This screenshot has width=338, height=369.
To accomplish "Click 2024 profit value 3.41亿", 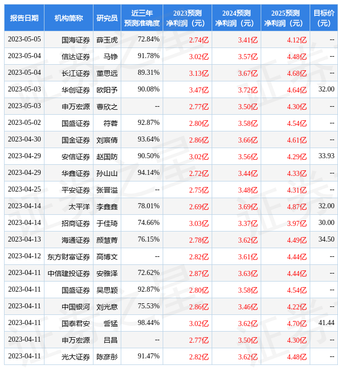I will tap(248, 40).
